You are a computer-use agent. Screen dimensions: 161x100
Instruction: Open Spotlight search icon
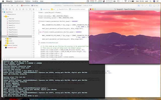click(x=150, y=1)
